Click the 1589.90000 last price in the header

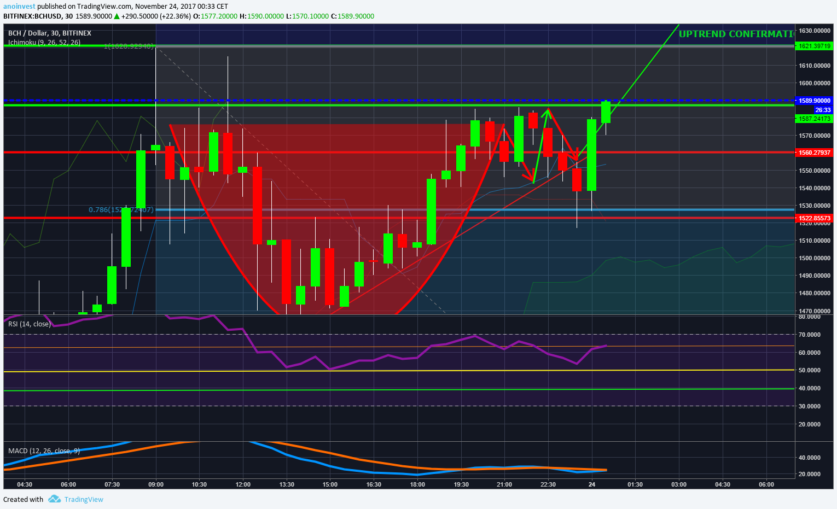point(94,16)
